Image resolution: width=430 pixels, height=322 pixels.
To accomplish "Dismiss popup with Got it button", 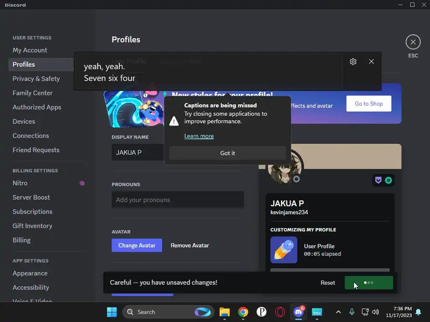I will coord(227,153).
